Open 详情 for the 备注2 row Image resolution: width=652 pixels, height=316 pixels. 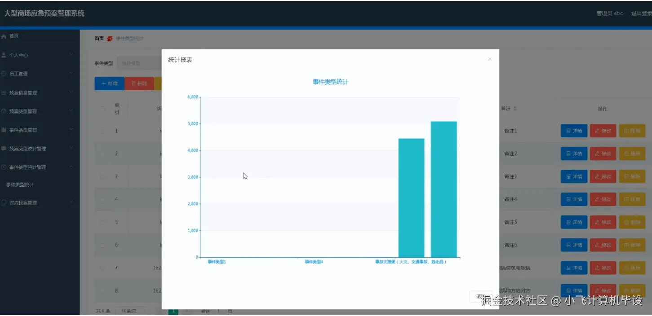click(574, 154)
